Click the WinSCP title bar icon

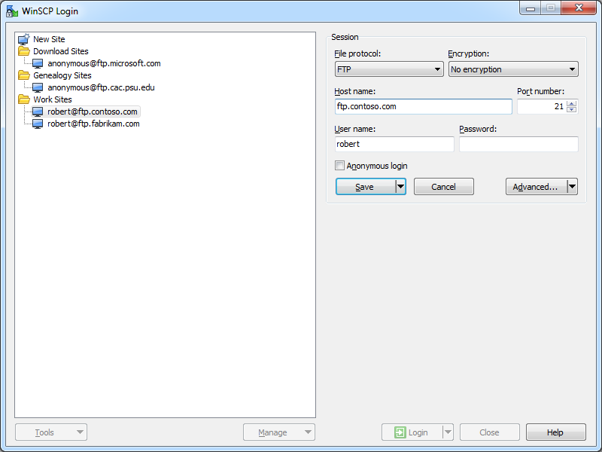(x=11, y=11)
